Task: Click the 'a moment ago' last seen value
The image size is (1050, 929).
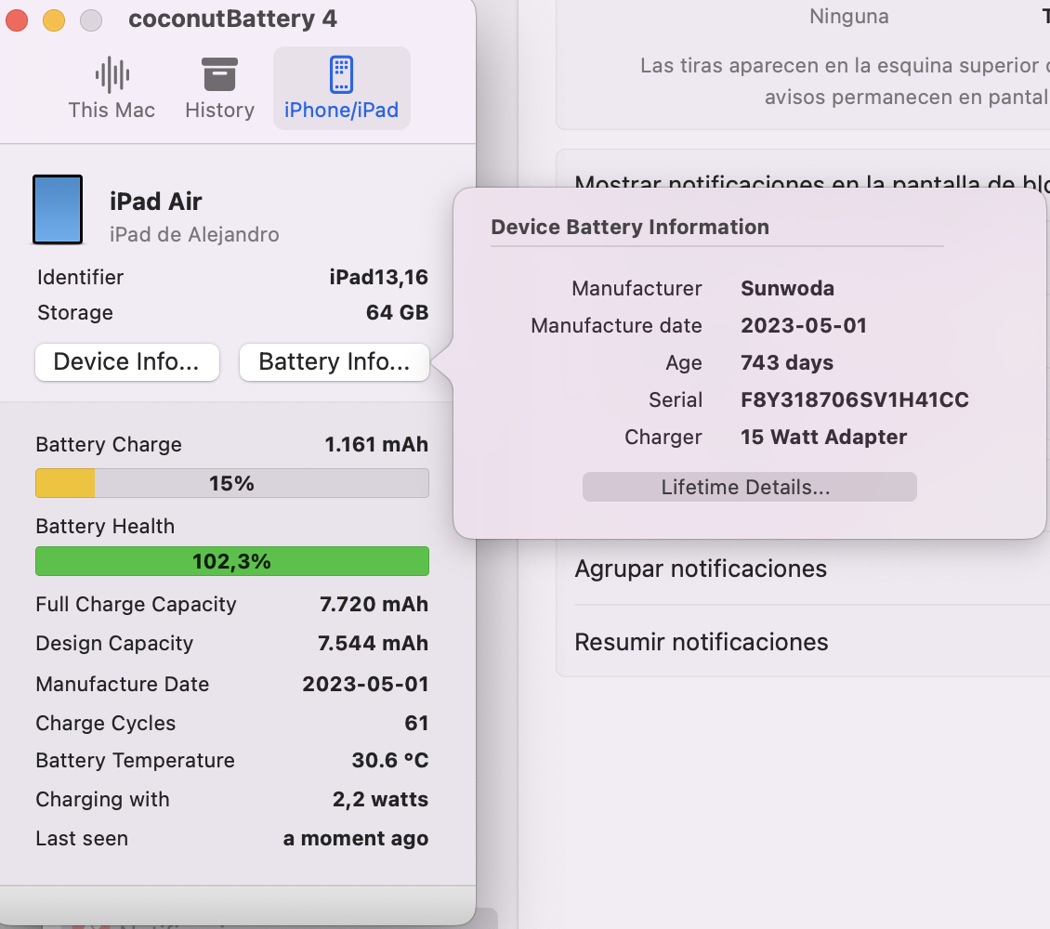Action: (356, 839)
